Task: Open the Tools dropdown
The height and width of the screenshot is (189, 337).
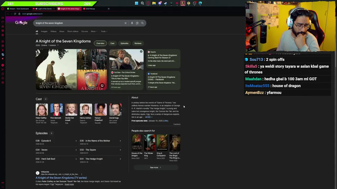Action: [x=104, y=31]
